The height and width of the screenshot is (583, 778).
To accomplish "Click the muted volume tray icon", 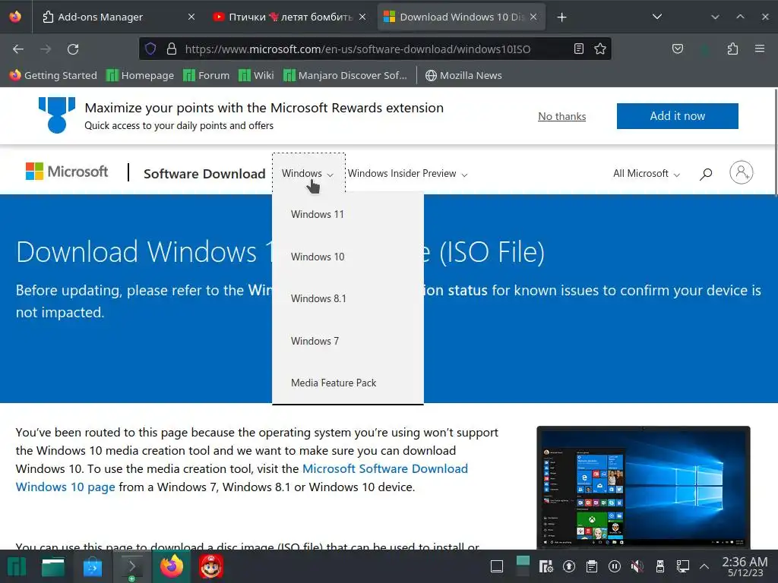I will click(637, 566).
